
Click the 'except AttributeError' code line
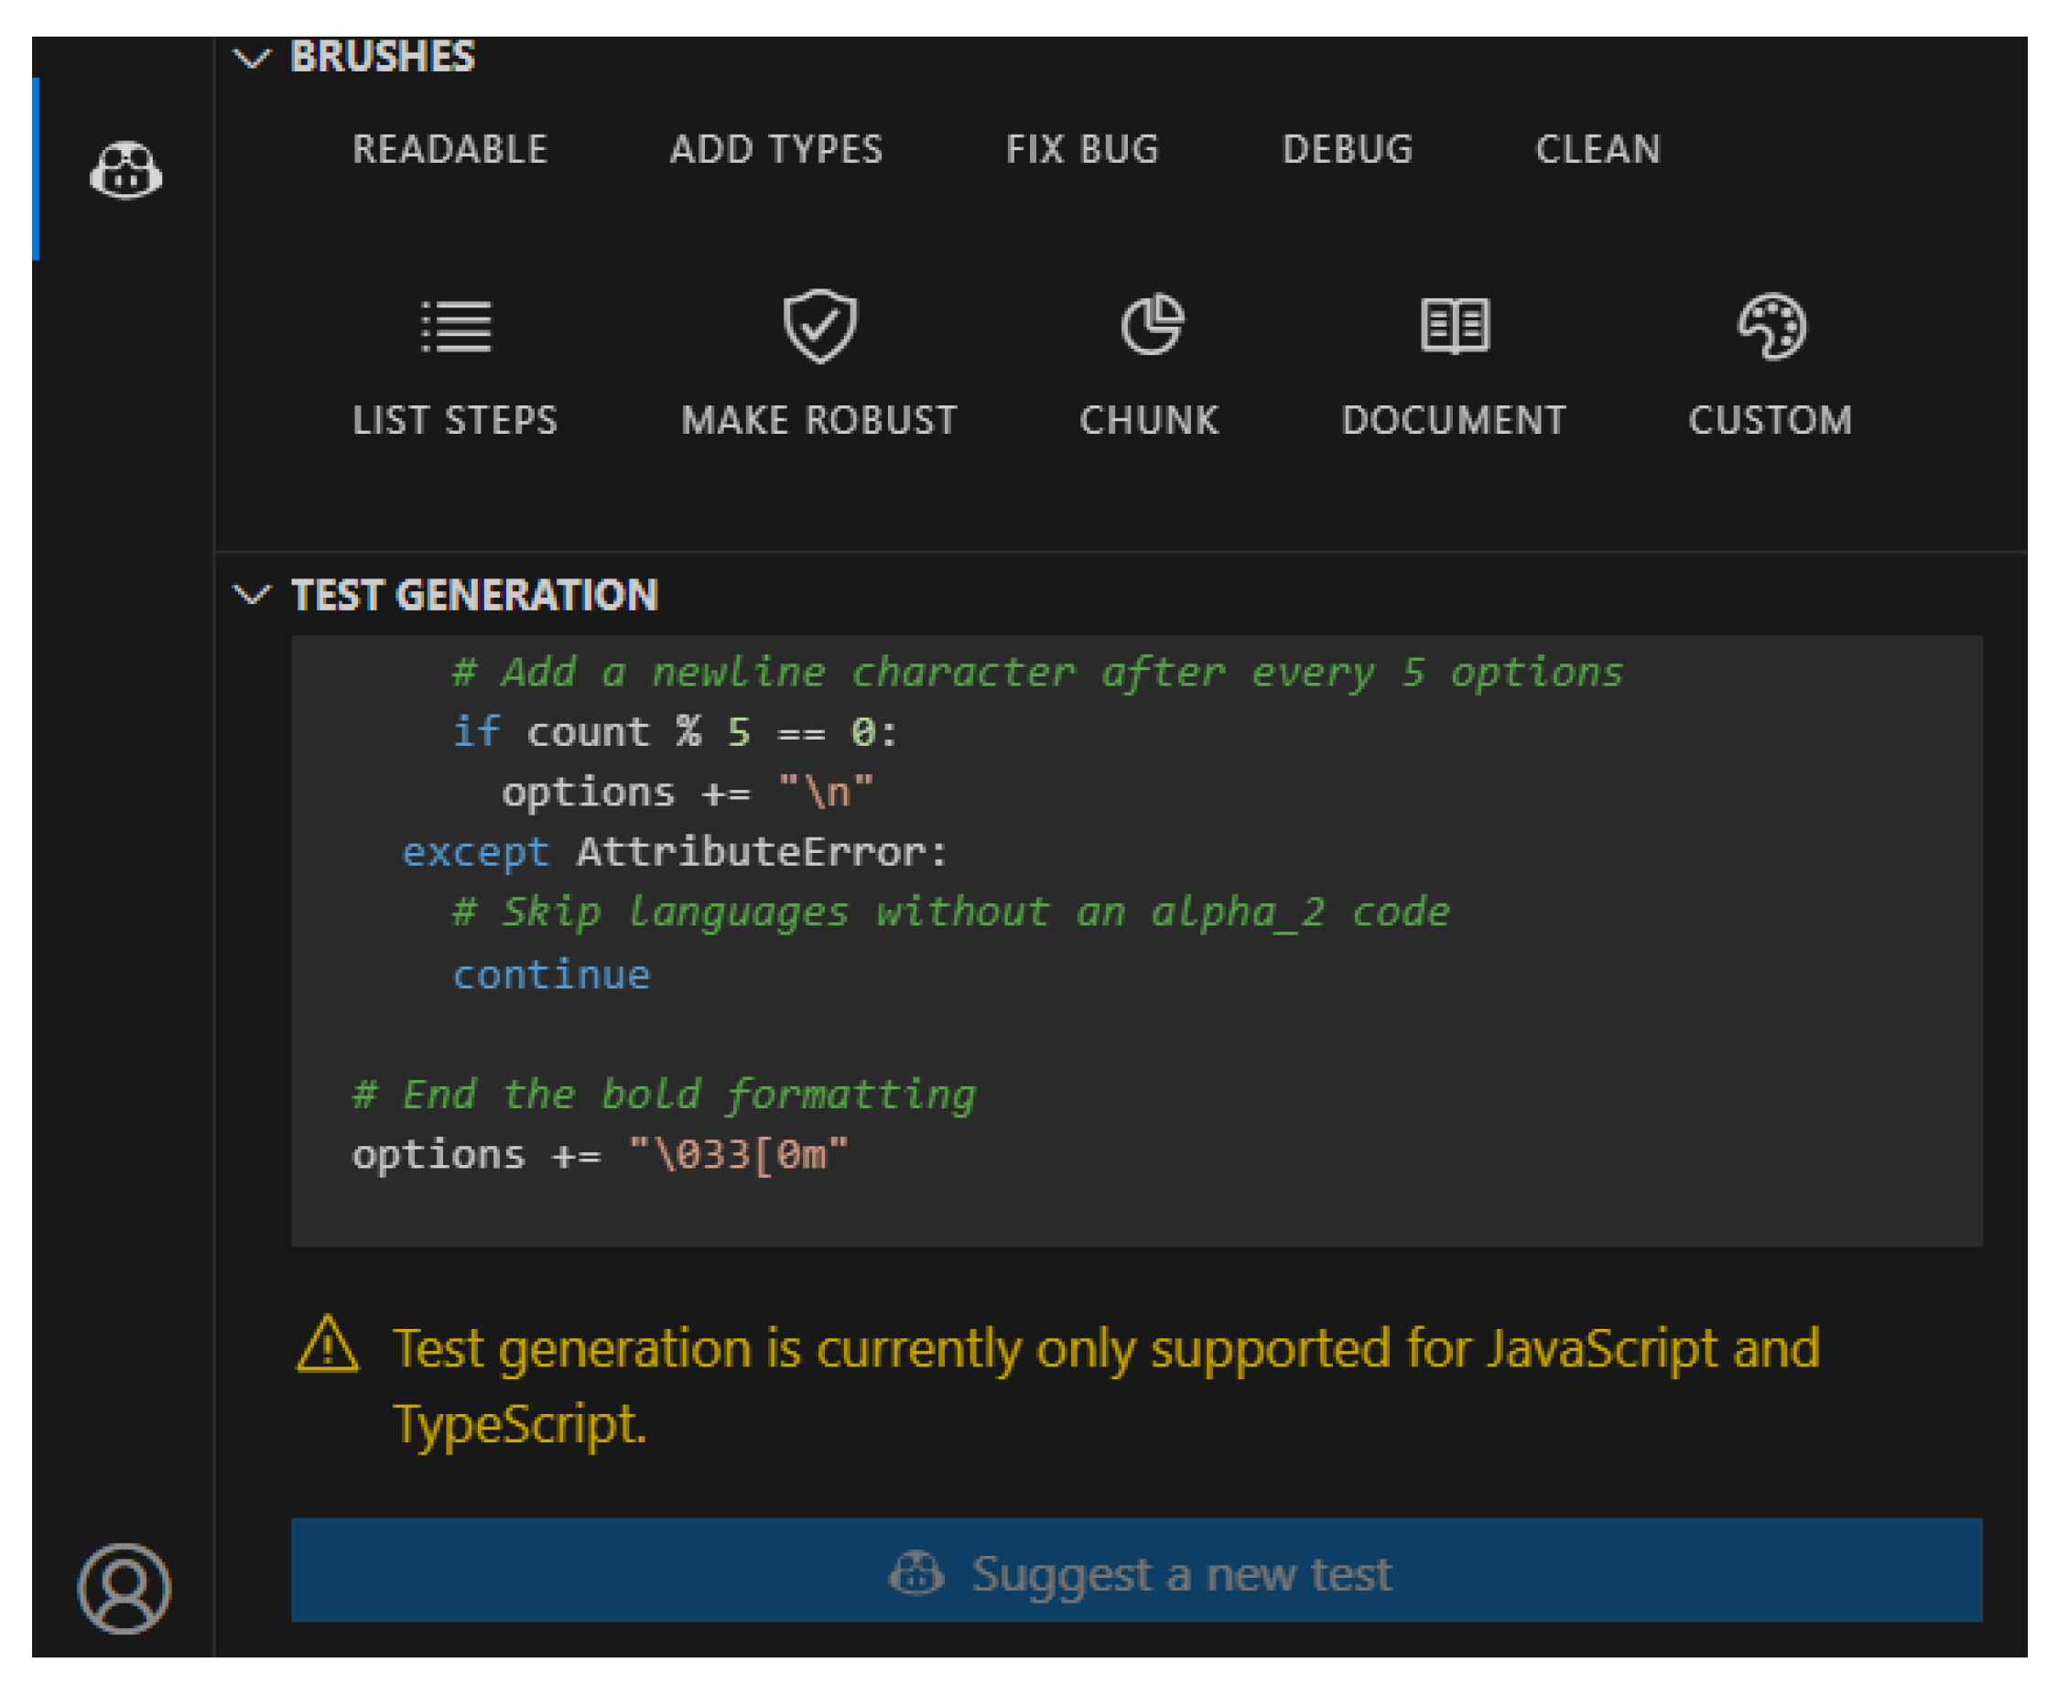coord(674,852)
